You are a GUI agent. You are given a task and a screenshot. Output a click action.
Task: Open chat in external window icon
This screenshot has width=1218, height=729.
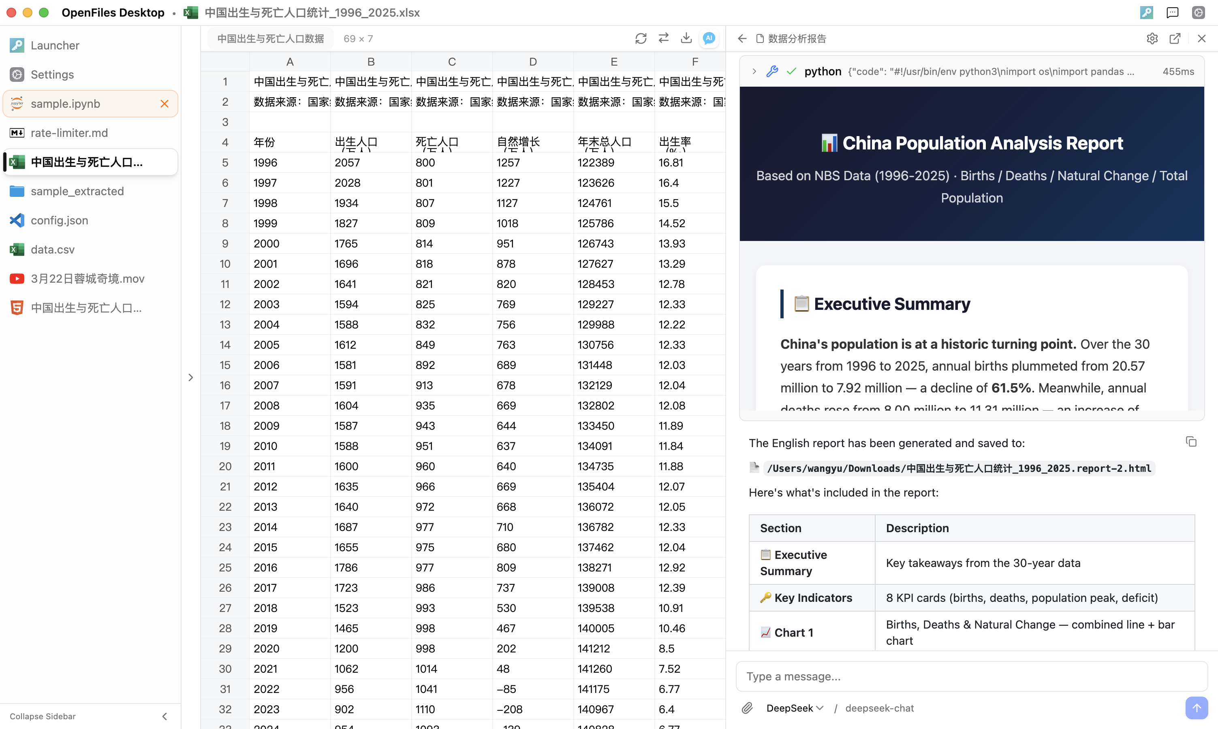(x=1175, y=38)
